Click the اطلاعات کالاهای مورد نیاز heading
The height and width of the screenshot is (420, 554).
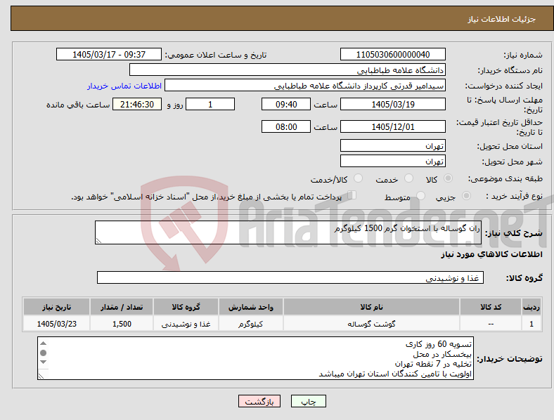tap(491, 254)
